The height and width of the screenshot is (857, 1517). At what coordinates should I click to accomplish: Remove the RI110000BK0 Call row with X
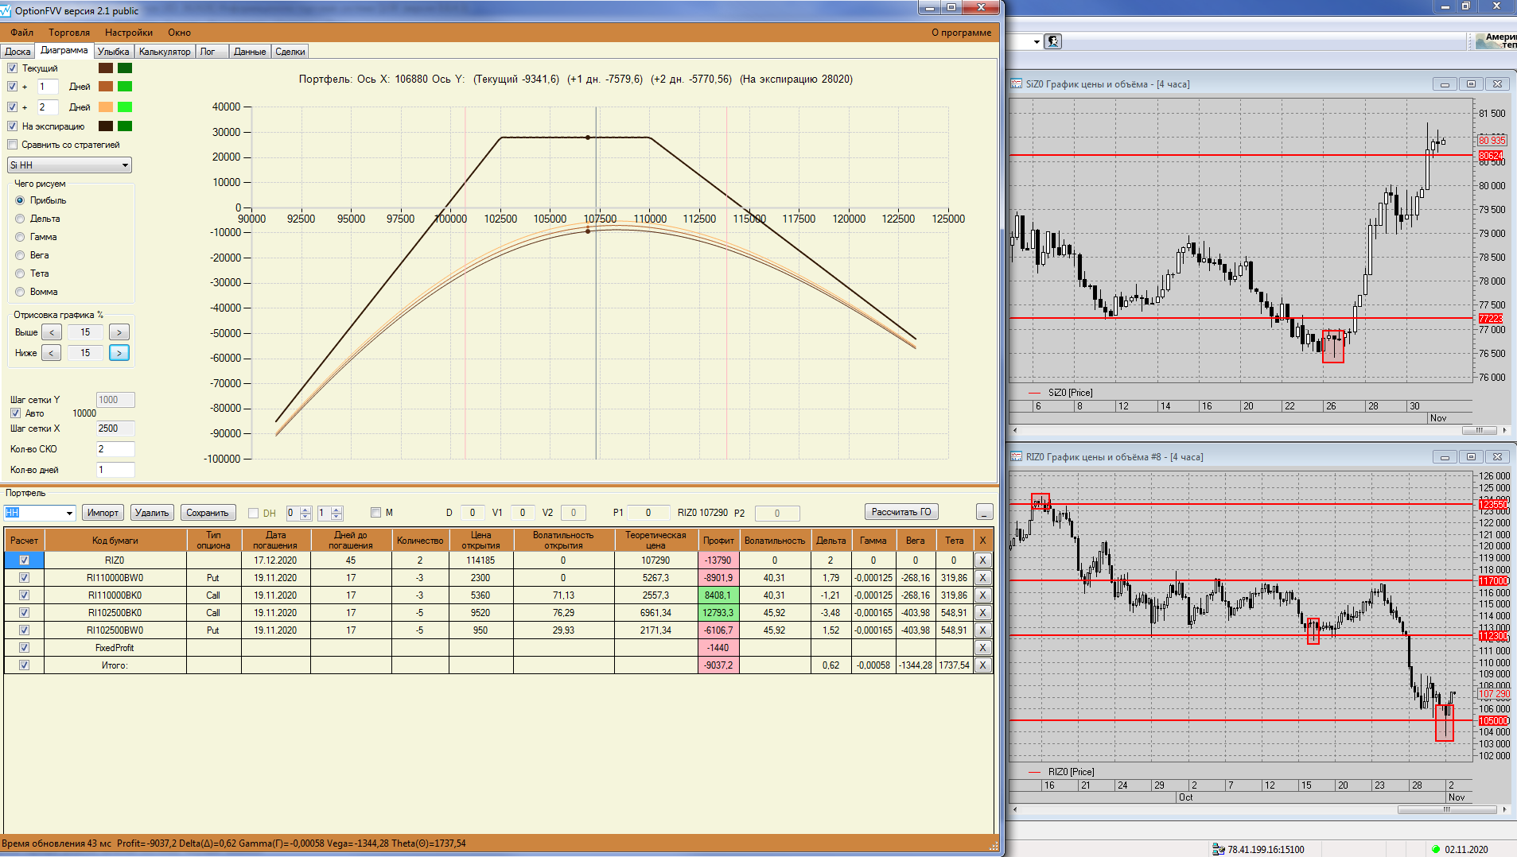coord(983,595)
